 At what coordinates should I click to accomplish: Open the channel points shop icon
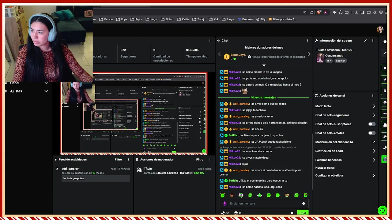pos(236,213)
